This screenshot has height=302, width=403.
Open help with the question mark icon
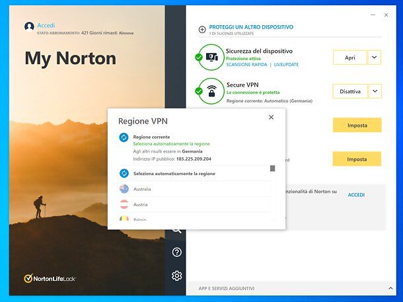coord(177,252)
